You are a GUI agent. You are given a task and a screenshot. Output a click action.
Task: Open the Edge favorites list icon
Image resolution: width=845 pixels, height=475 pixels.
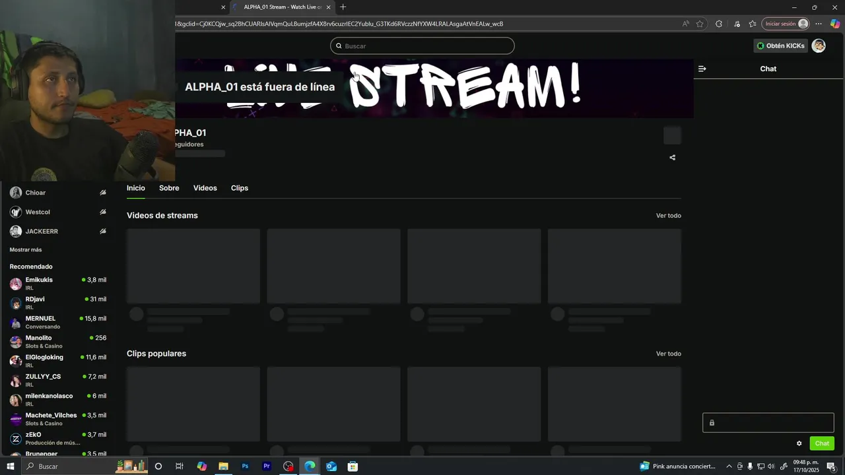(753, 24)
